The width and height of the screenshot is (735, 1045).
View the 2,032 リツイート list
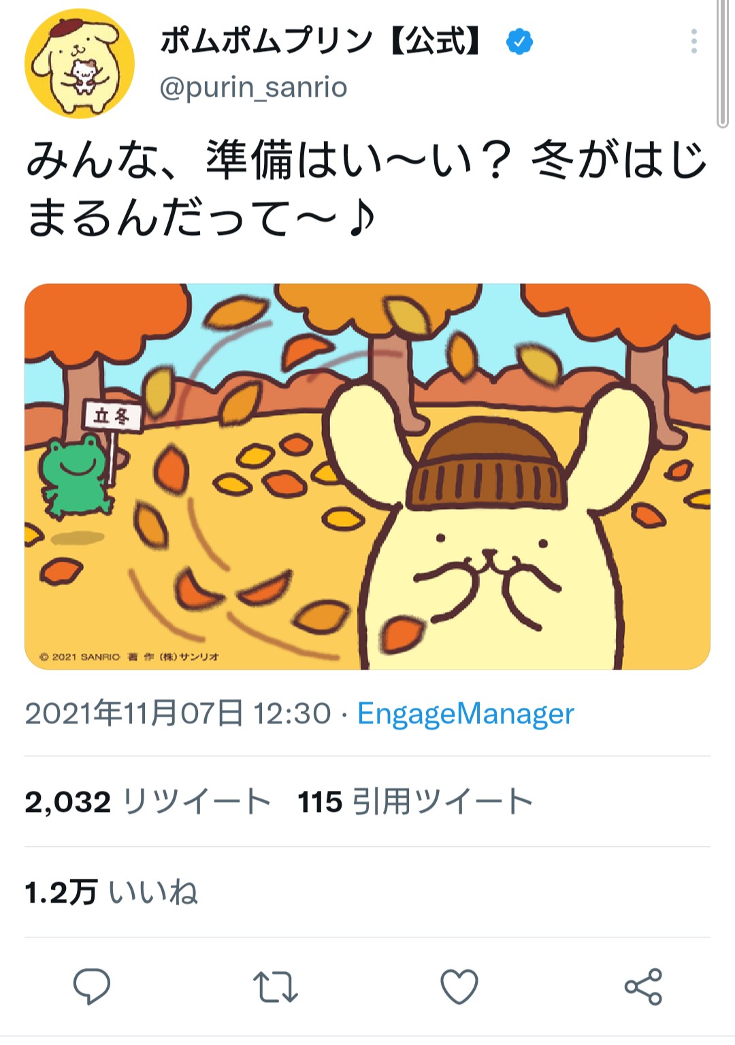pyautogui.click(x=148, y=802)
